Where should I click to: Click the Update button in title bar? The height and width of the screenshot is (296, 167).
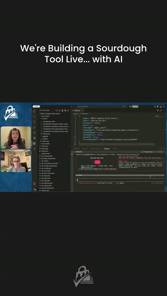point(135,107)
